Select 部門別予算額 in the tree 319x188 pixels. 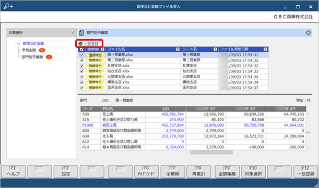pos(32,57)
